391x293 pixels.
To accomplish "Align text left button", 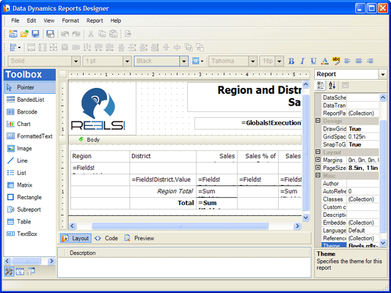I will point(348,61).
